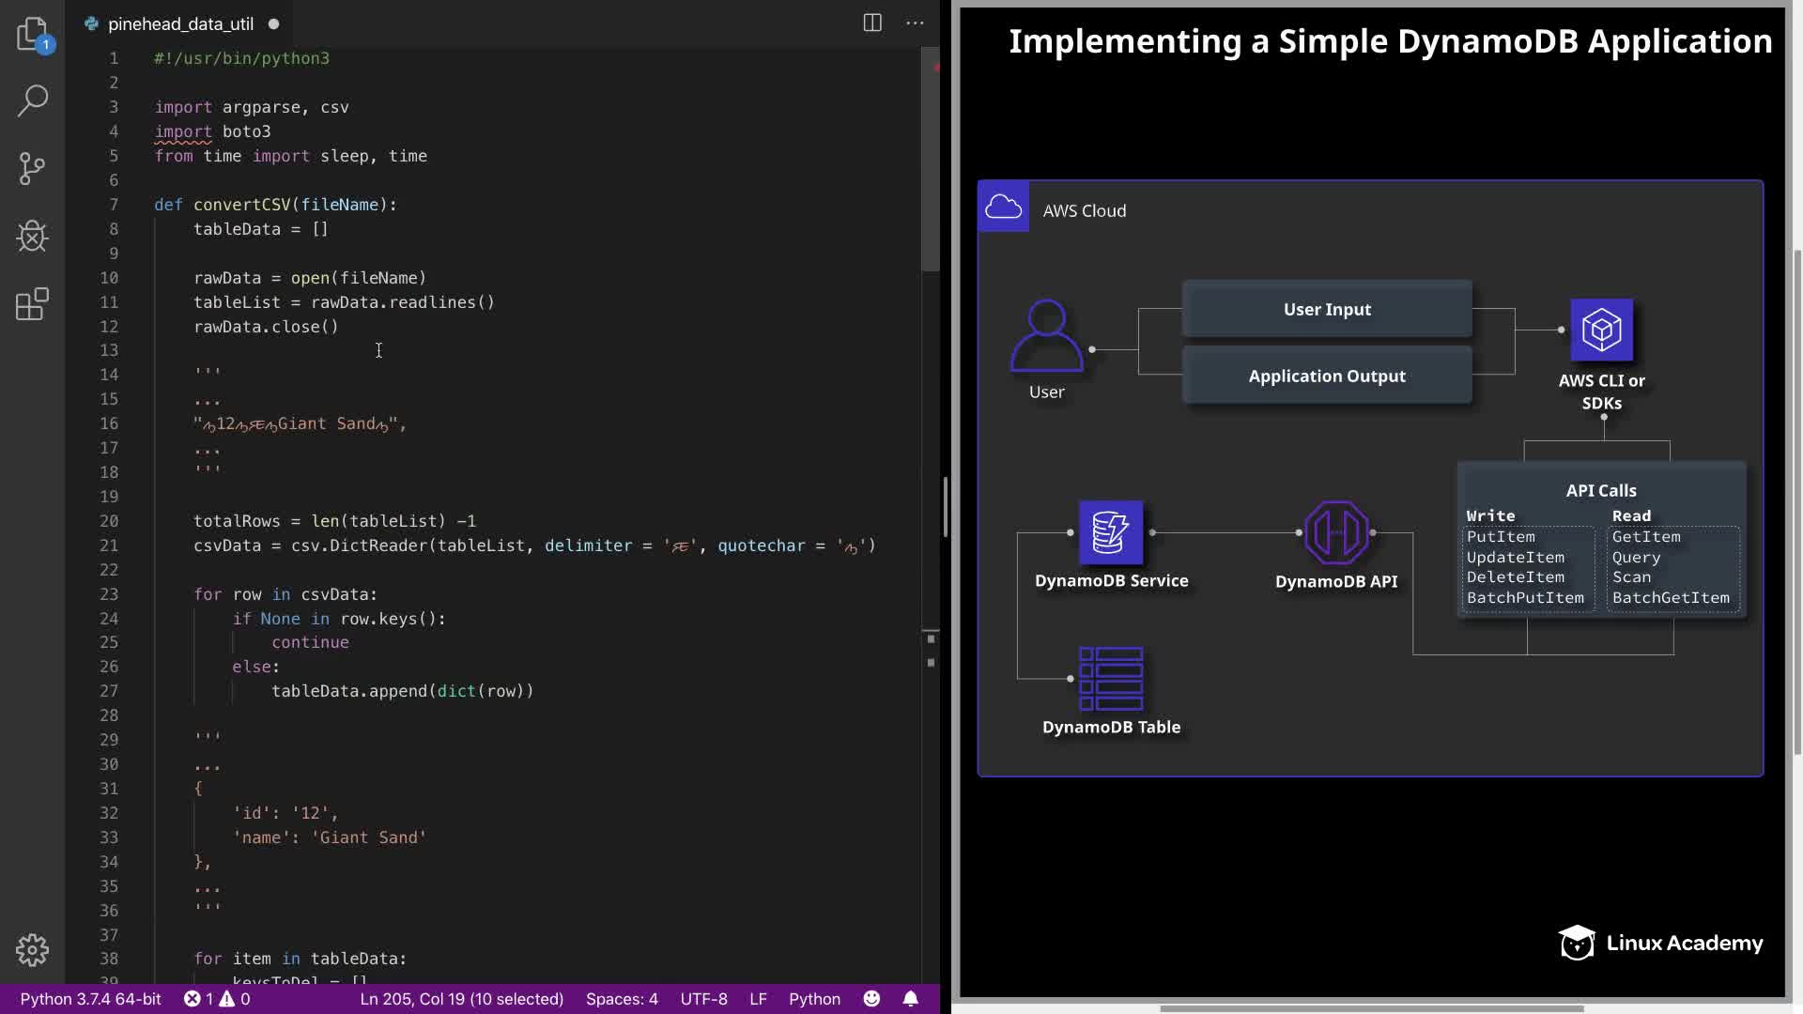Select the Python 3.7.4 64-bit interpreter
Screen dimensions: 1803x1014
pos(90,999)
